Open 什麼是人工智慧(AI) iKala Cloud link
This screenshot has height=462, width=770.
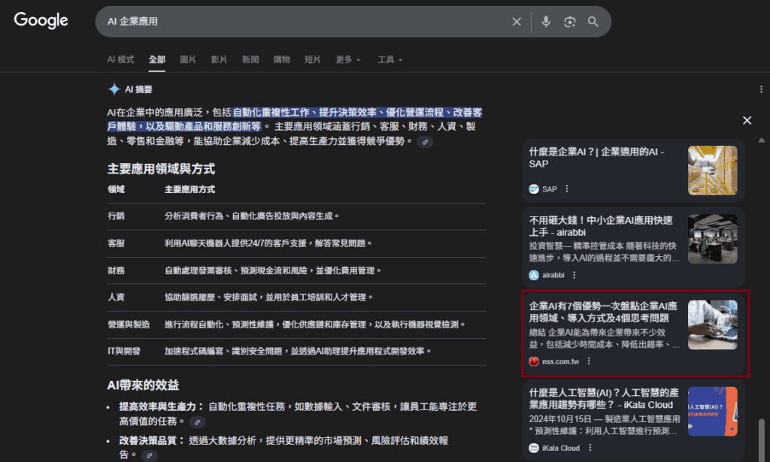604,399
